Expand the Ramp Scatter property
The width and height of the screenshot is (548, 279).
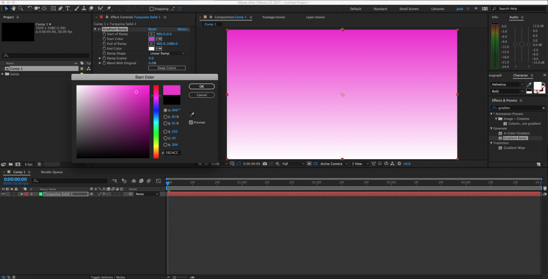tap(100, 58)
